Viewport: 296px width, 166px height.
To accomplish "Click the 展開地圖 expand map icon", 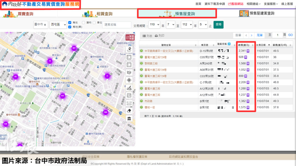I will tap(130, 37).
